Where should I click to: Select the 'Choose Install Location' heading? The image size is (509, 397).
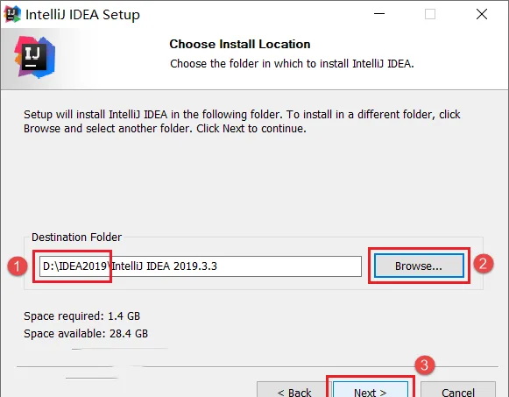coord(240,44)
